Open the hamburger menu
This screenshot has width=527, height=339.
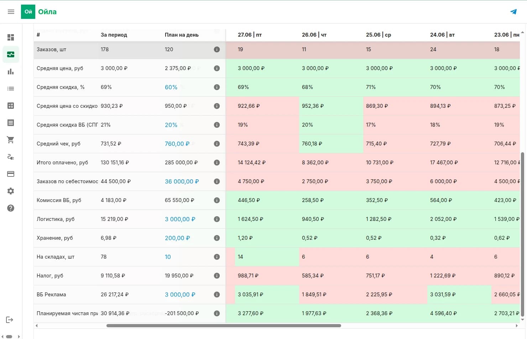point(11,12)
